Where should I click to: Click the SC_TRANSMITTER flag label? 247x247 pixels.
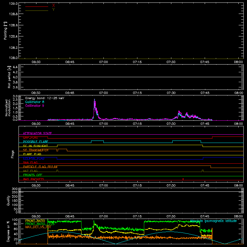[x=36, y=150]
